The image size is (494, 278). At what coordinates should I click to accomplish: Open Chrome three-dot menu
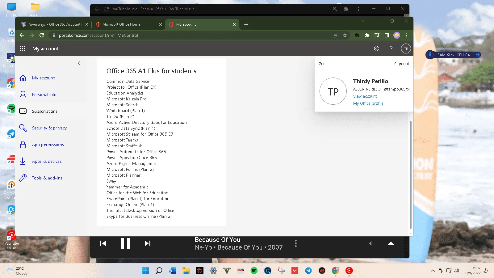407,35
